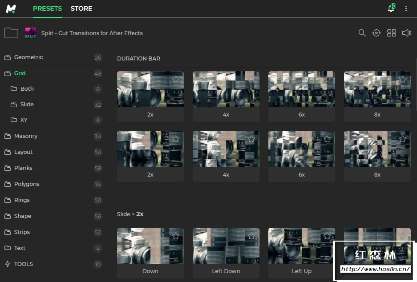Screen dimensions: 417x282
Task: Switch to the PRESETS tab
Action: coord(47,8)
